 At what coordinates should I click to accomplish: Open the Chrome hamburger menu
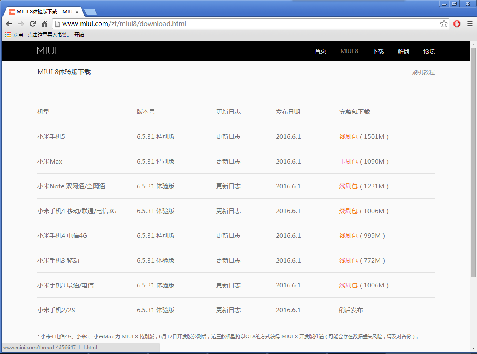pyautogui.click(x=470, y=24)
